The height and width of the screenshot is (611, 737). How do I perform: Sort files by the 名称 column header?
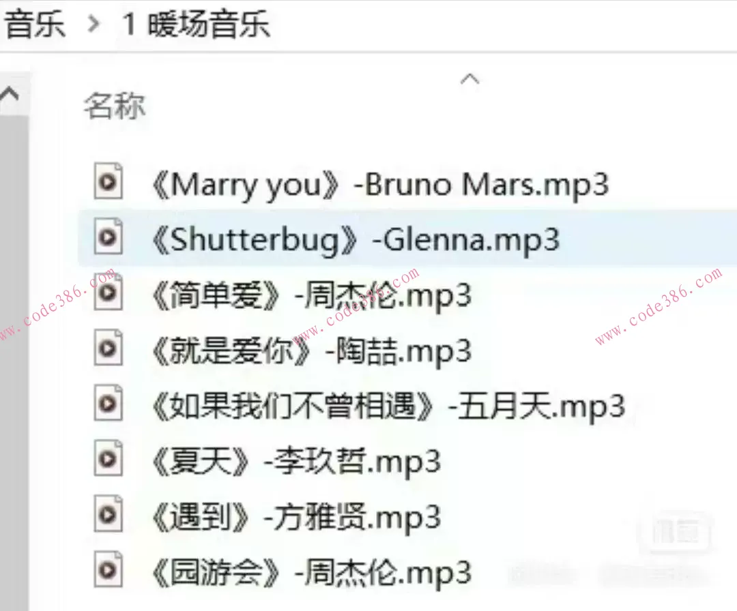pos(114,106)
